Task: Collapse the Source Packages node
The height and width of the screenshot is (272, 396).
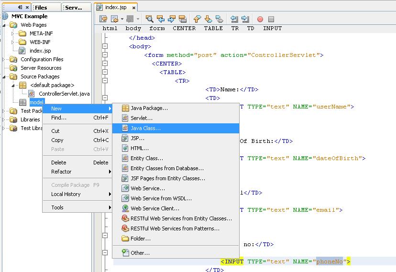Action: (x=4, y=76)
